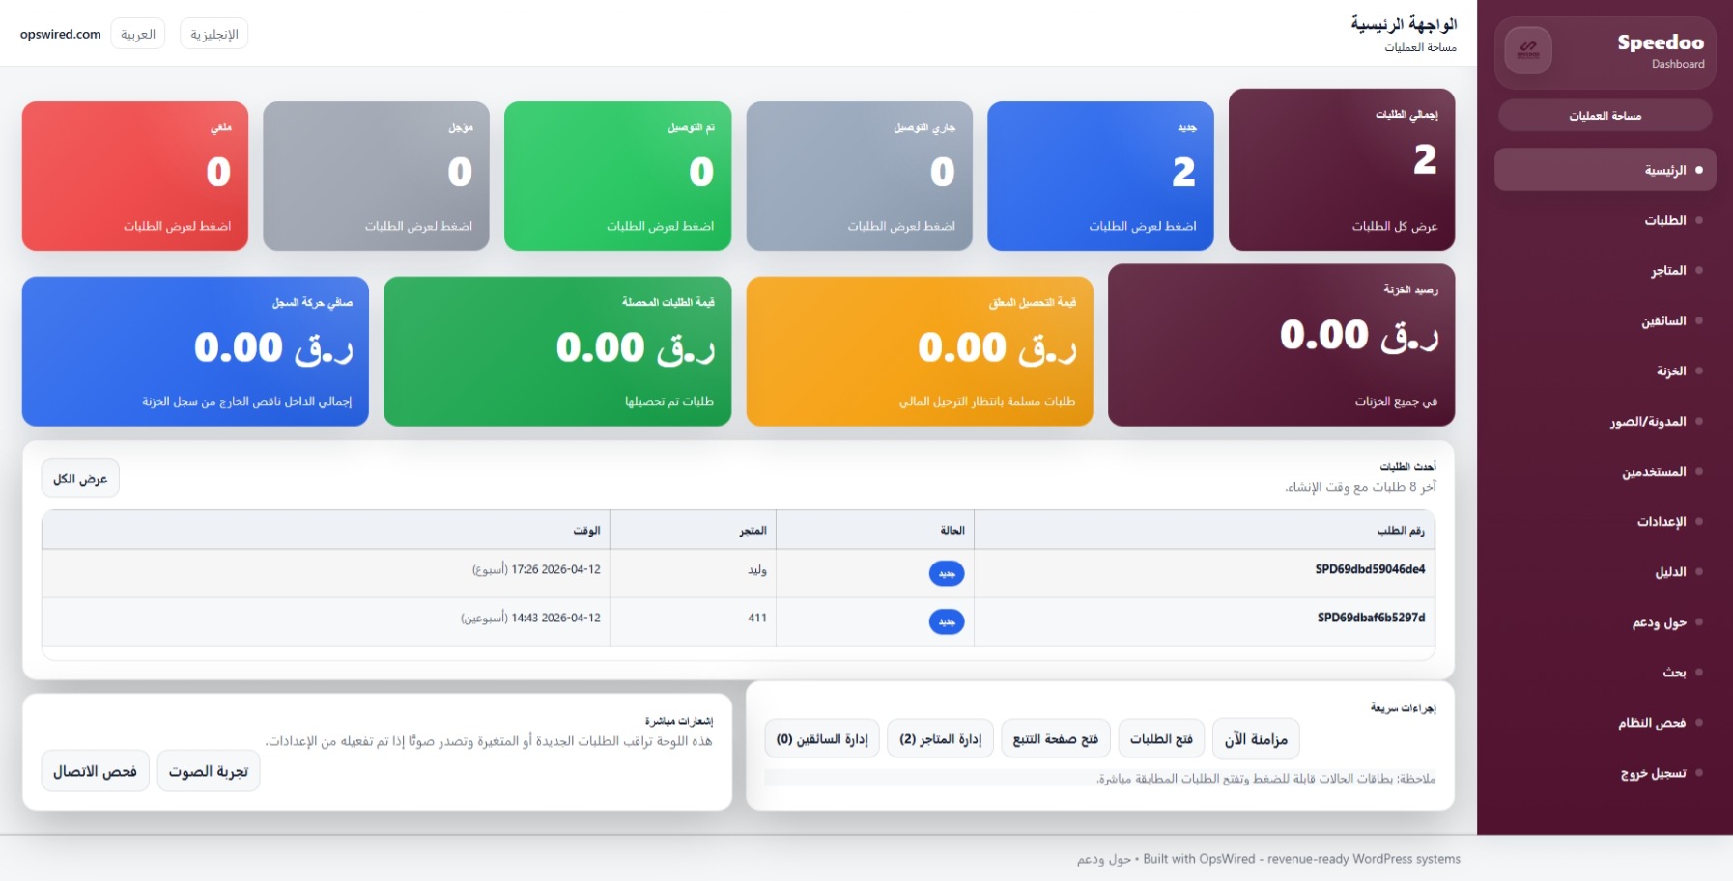The width and height of the screenshot is (1733, 881).
Task: Click the opswired.com link in header
Action: tap(61, 34)
